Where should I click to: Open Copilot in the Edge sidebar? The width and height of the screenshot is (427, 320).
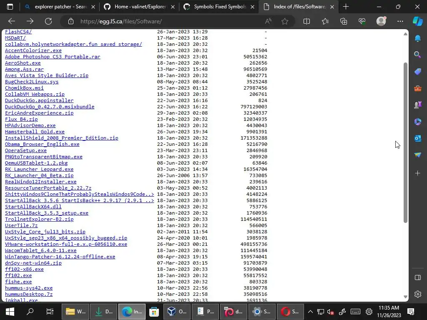pos(418,21)
